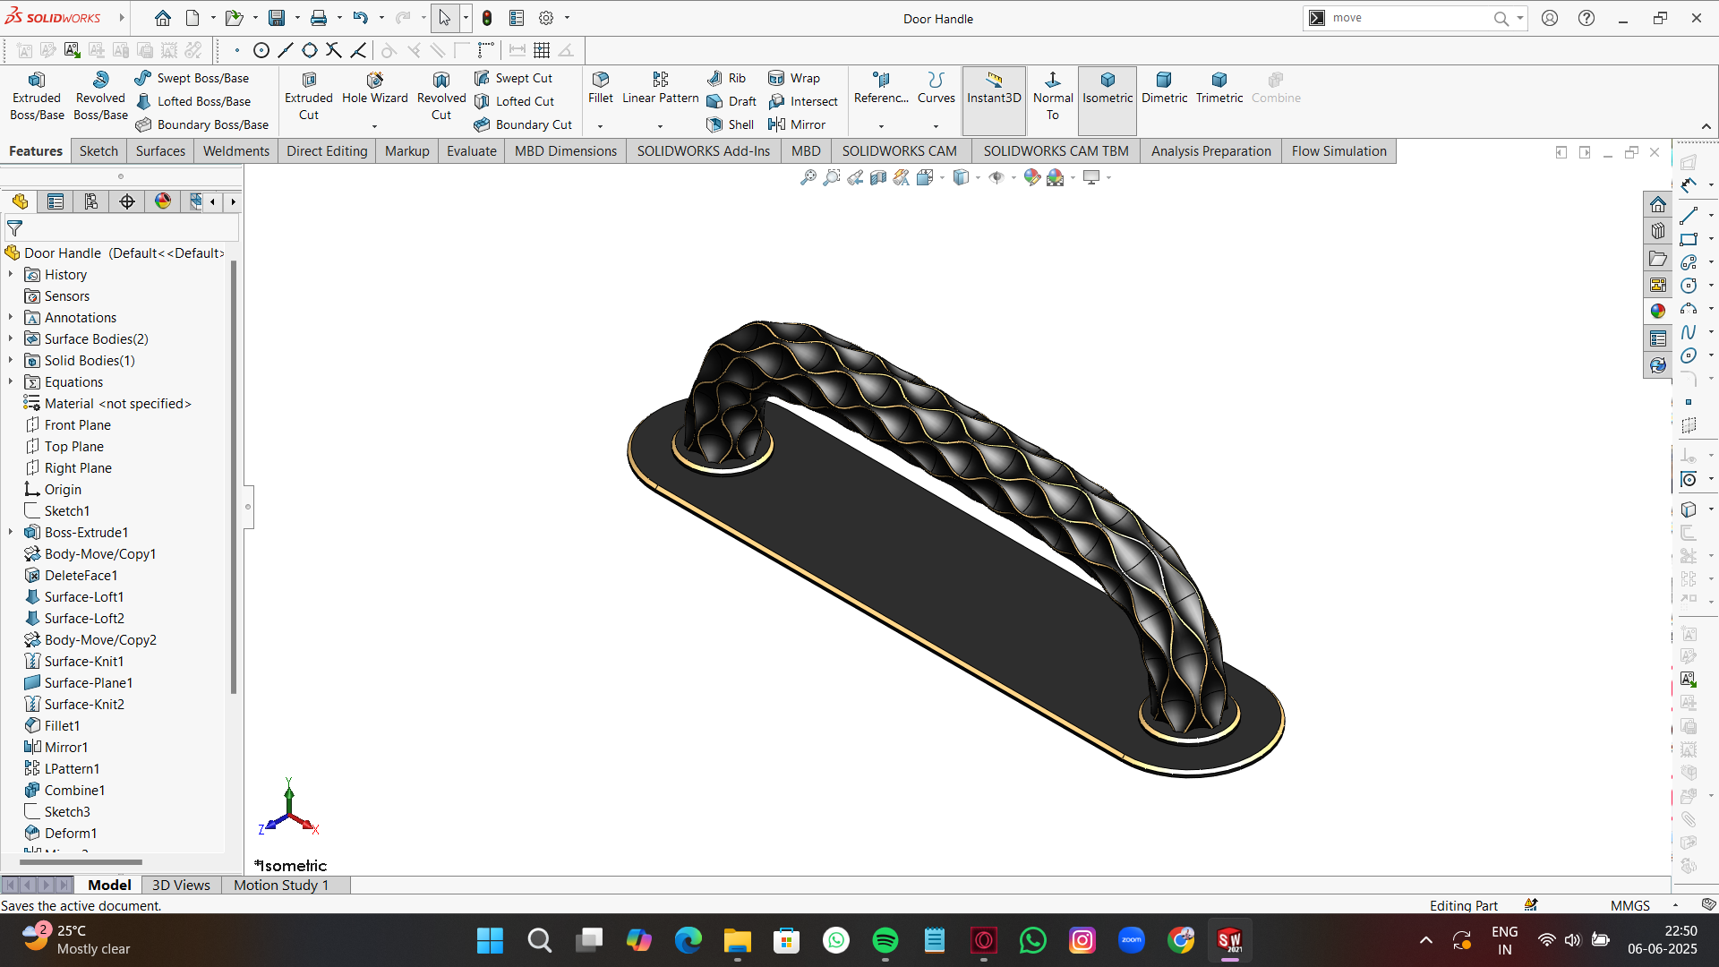Open the Hole Wizard tool
The height and width of the screenshot is (967, 1719).
click(x=374, y=90)
